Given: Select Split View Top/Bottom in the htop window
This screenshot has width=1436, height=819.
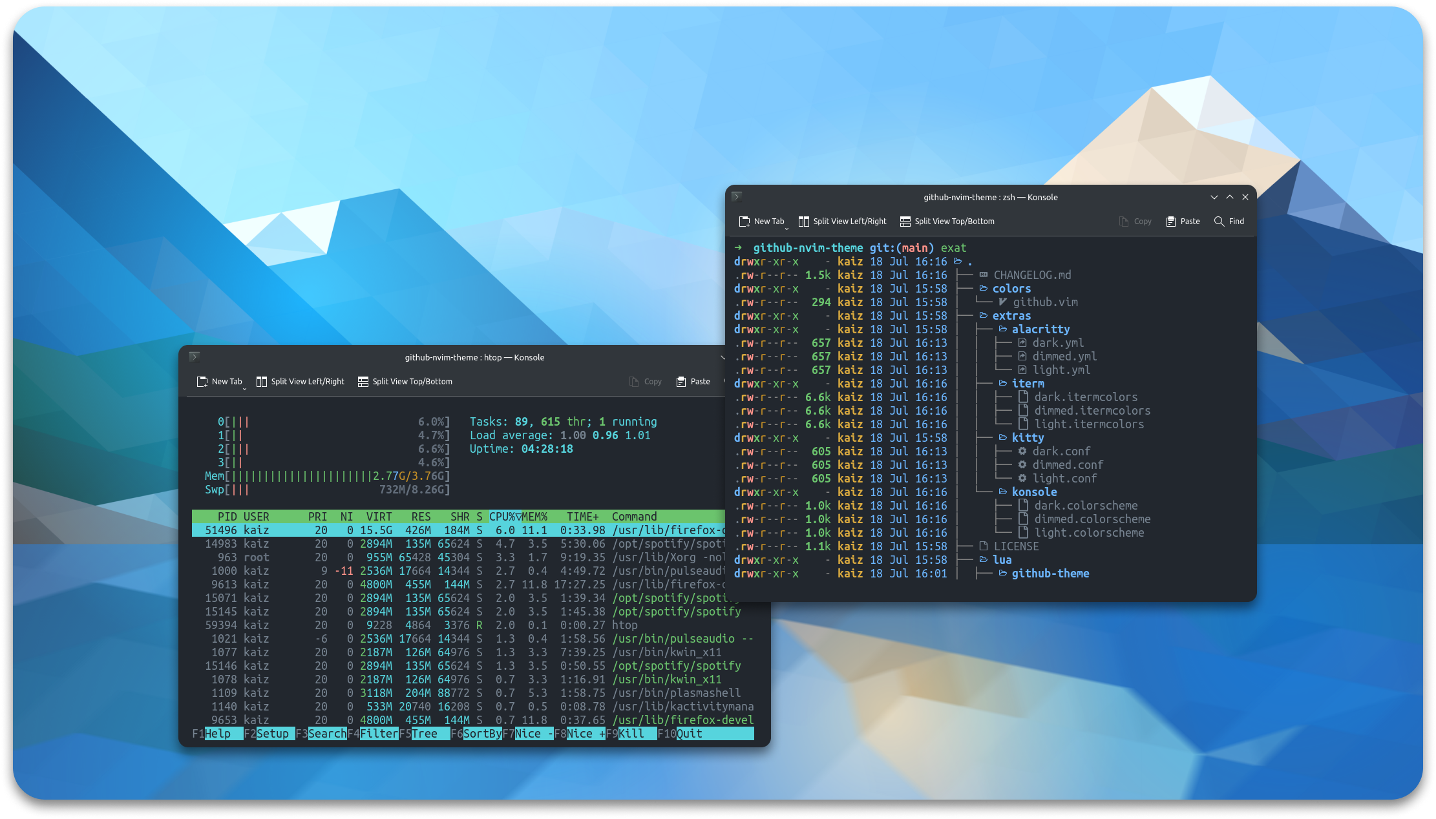Looking at the screenshot, I should click(x=405, y=381).
